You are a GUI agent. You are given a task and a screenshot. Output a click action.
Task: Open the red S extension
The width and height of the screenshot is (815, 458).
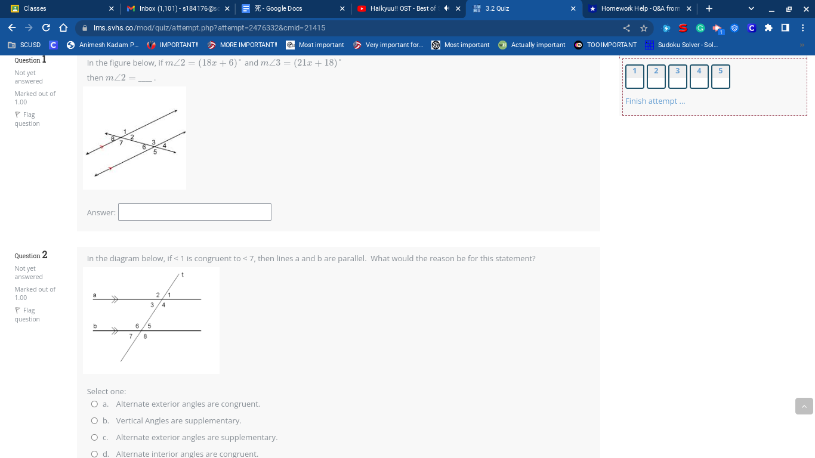(683, 28)
